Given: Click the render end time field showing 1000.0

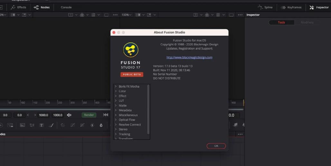Looking at the screenshot, I should pos(43,115).
